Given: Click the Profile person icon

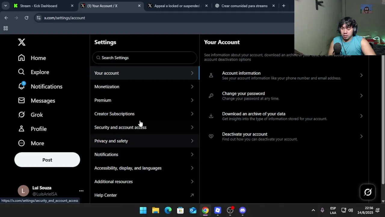Looking at the screenshot, I should click(x=21, y=129).
